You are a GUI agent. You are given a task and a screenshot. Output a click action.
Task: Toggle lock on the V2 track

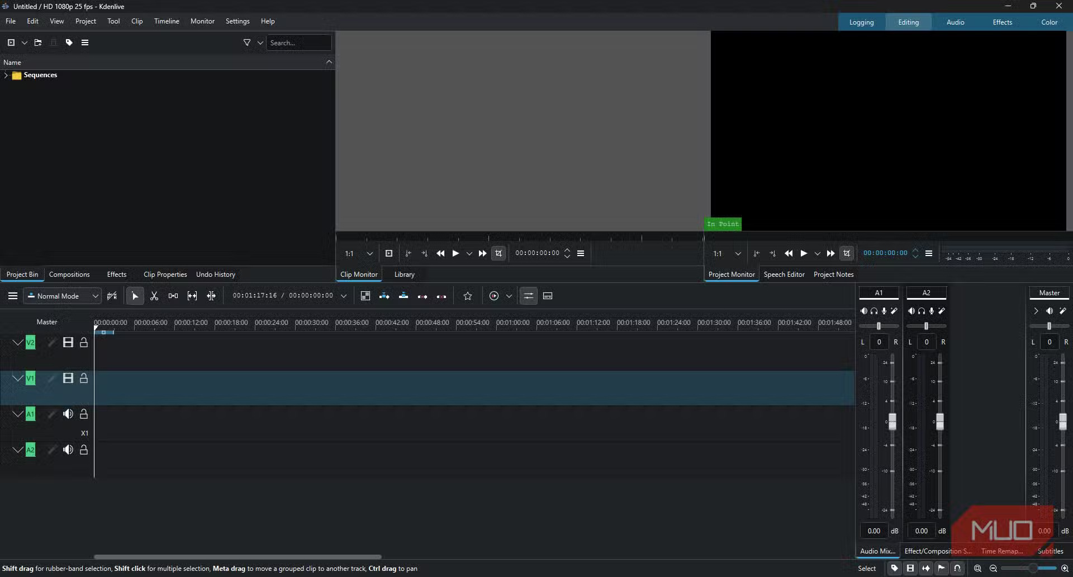point(84,342)
